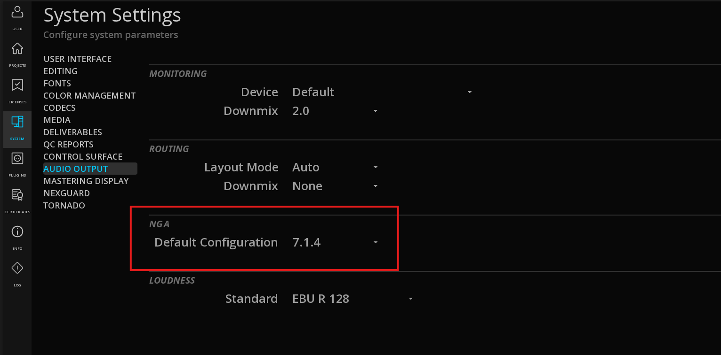This screenshot has height=355, width=721.
Task: Select COLOR MANAGEMENT settings category
Action: coord(89,95)
